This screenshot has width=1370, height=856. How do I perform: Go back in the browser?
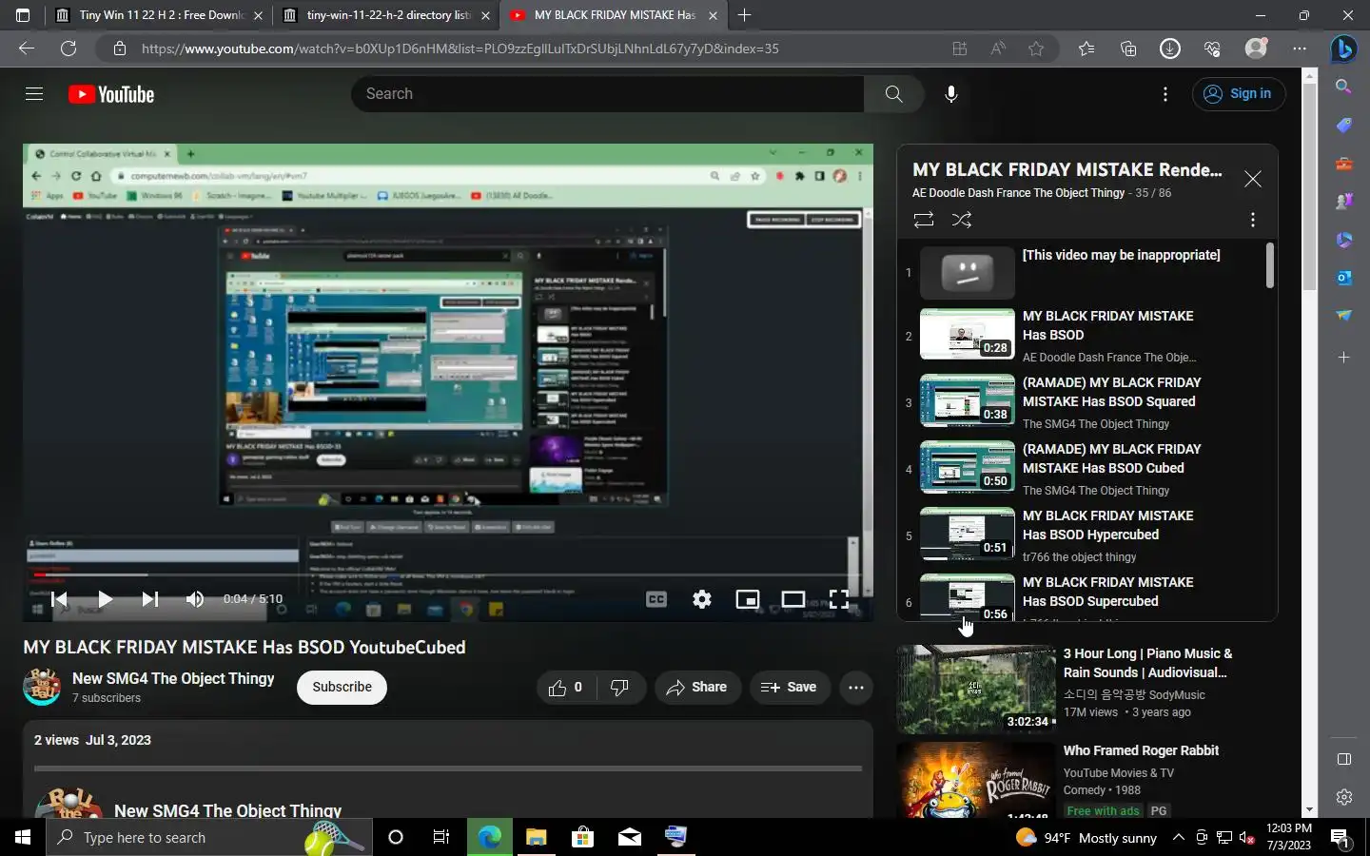click(27, 49)
